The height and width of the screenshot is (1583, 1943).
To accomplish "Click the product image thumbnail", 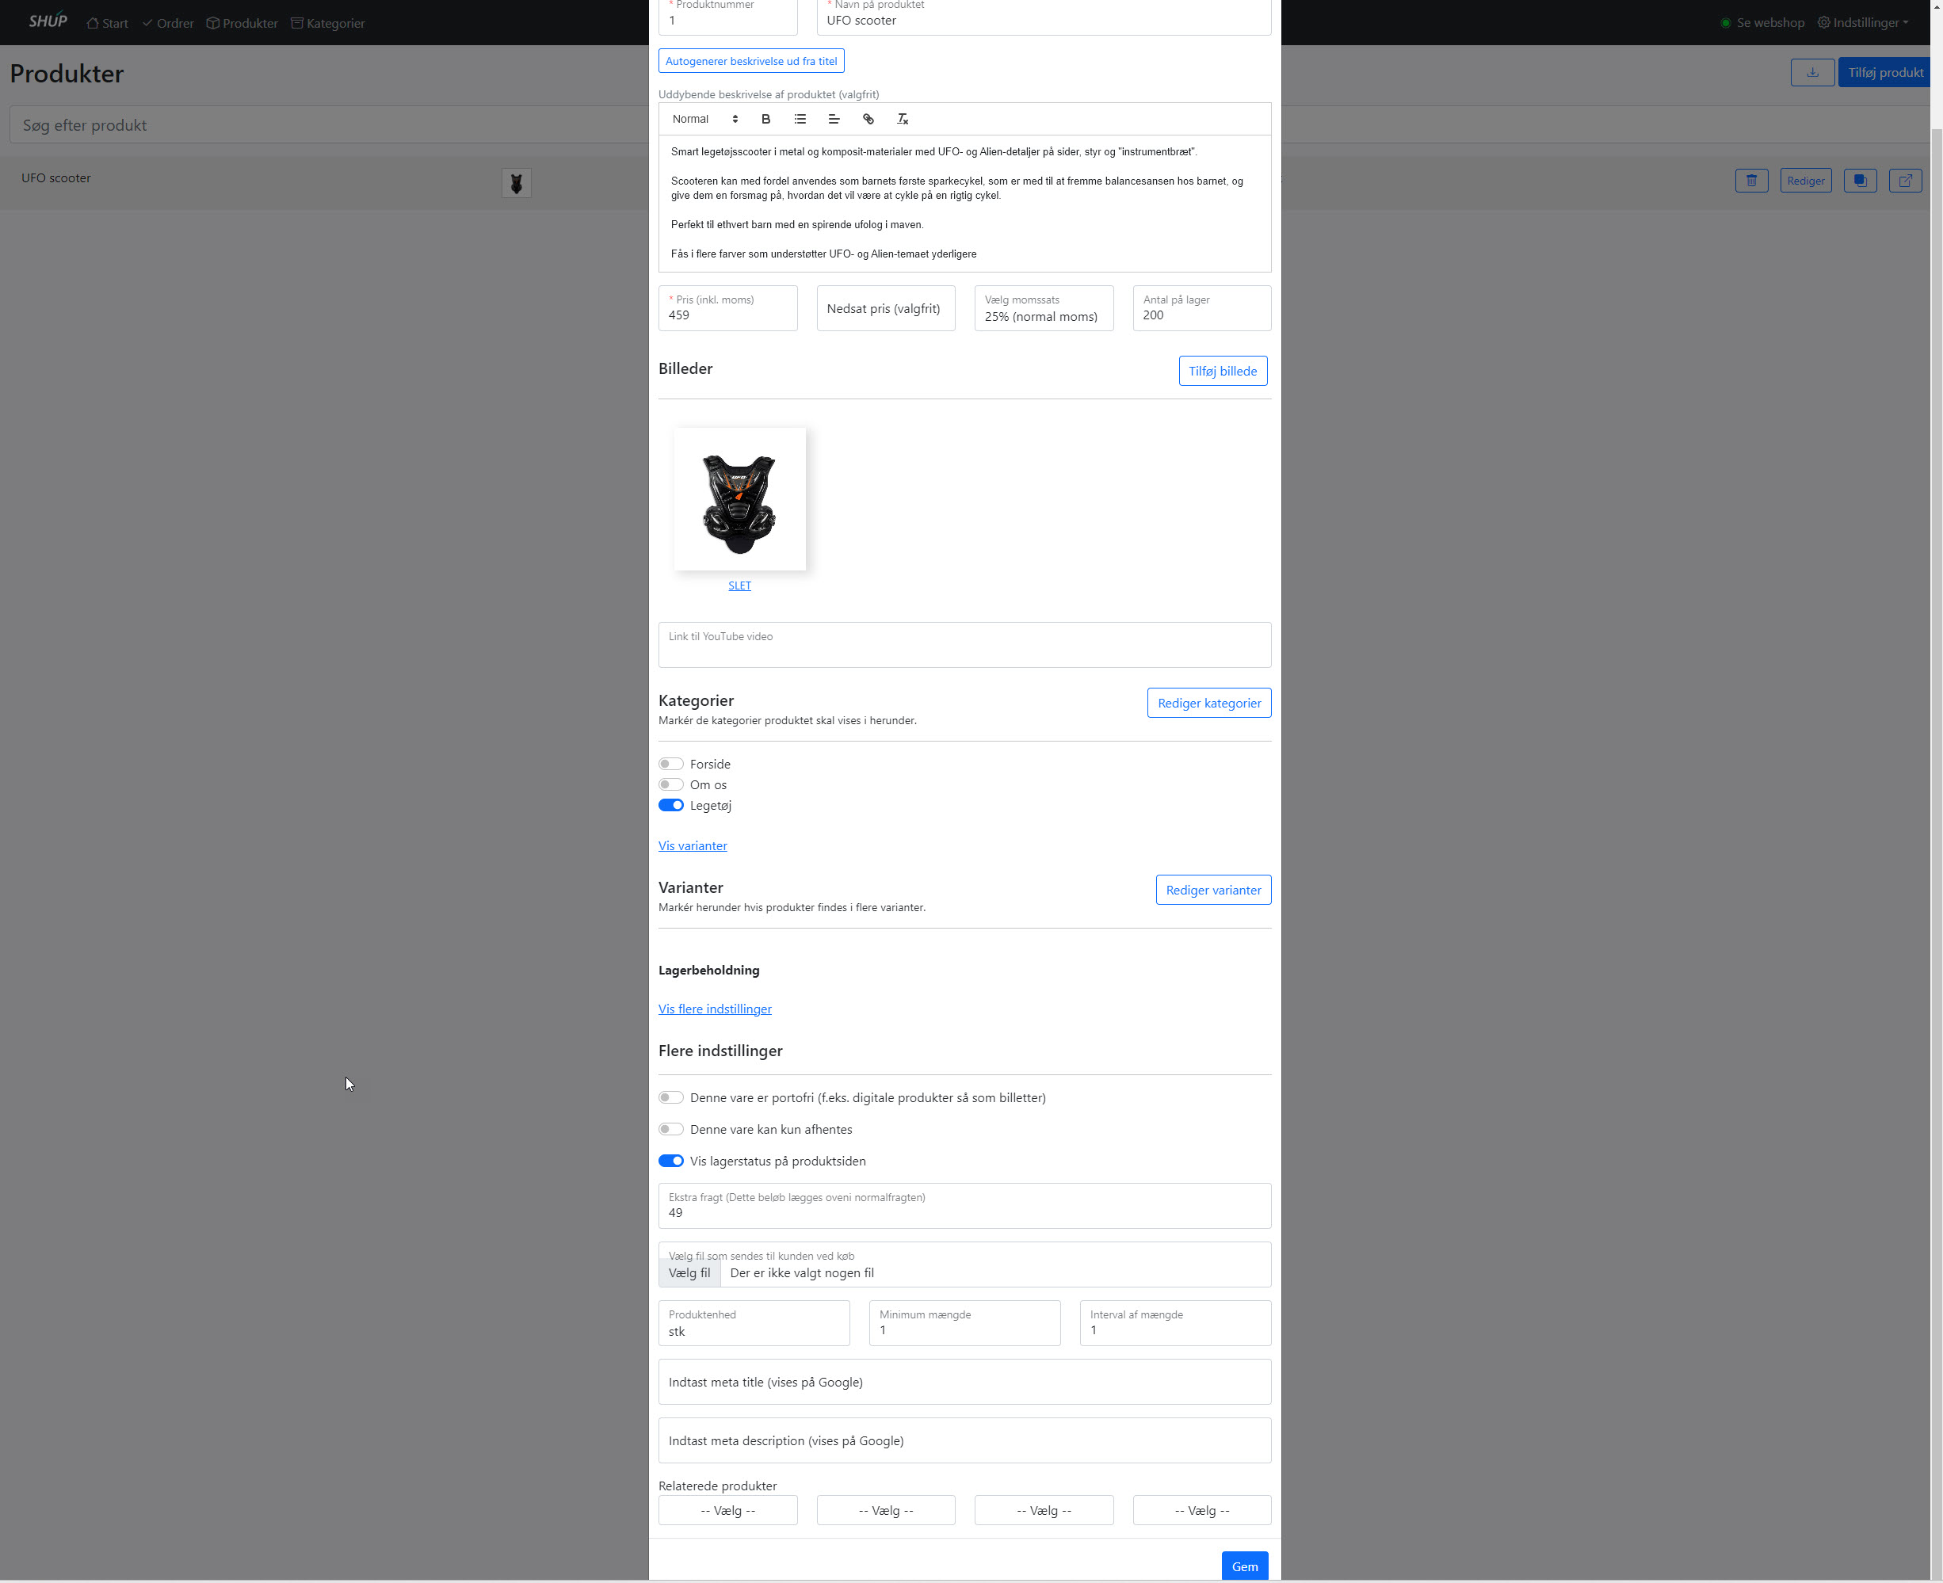I will 739,499.
